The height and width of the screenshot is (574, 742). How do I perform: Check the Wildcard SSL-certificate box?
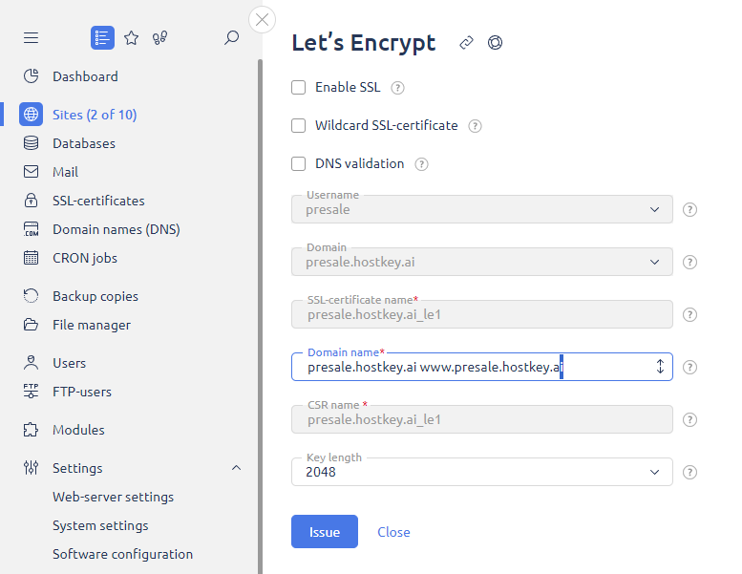(x=299, y=126)
